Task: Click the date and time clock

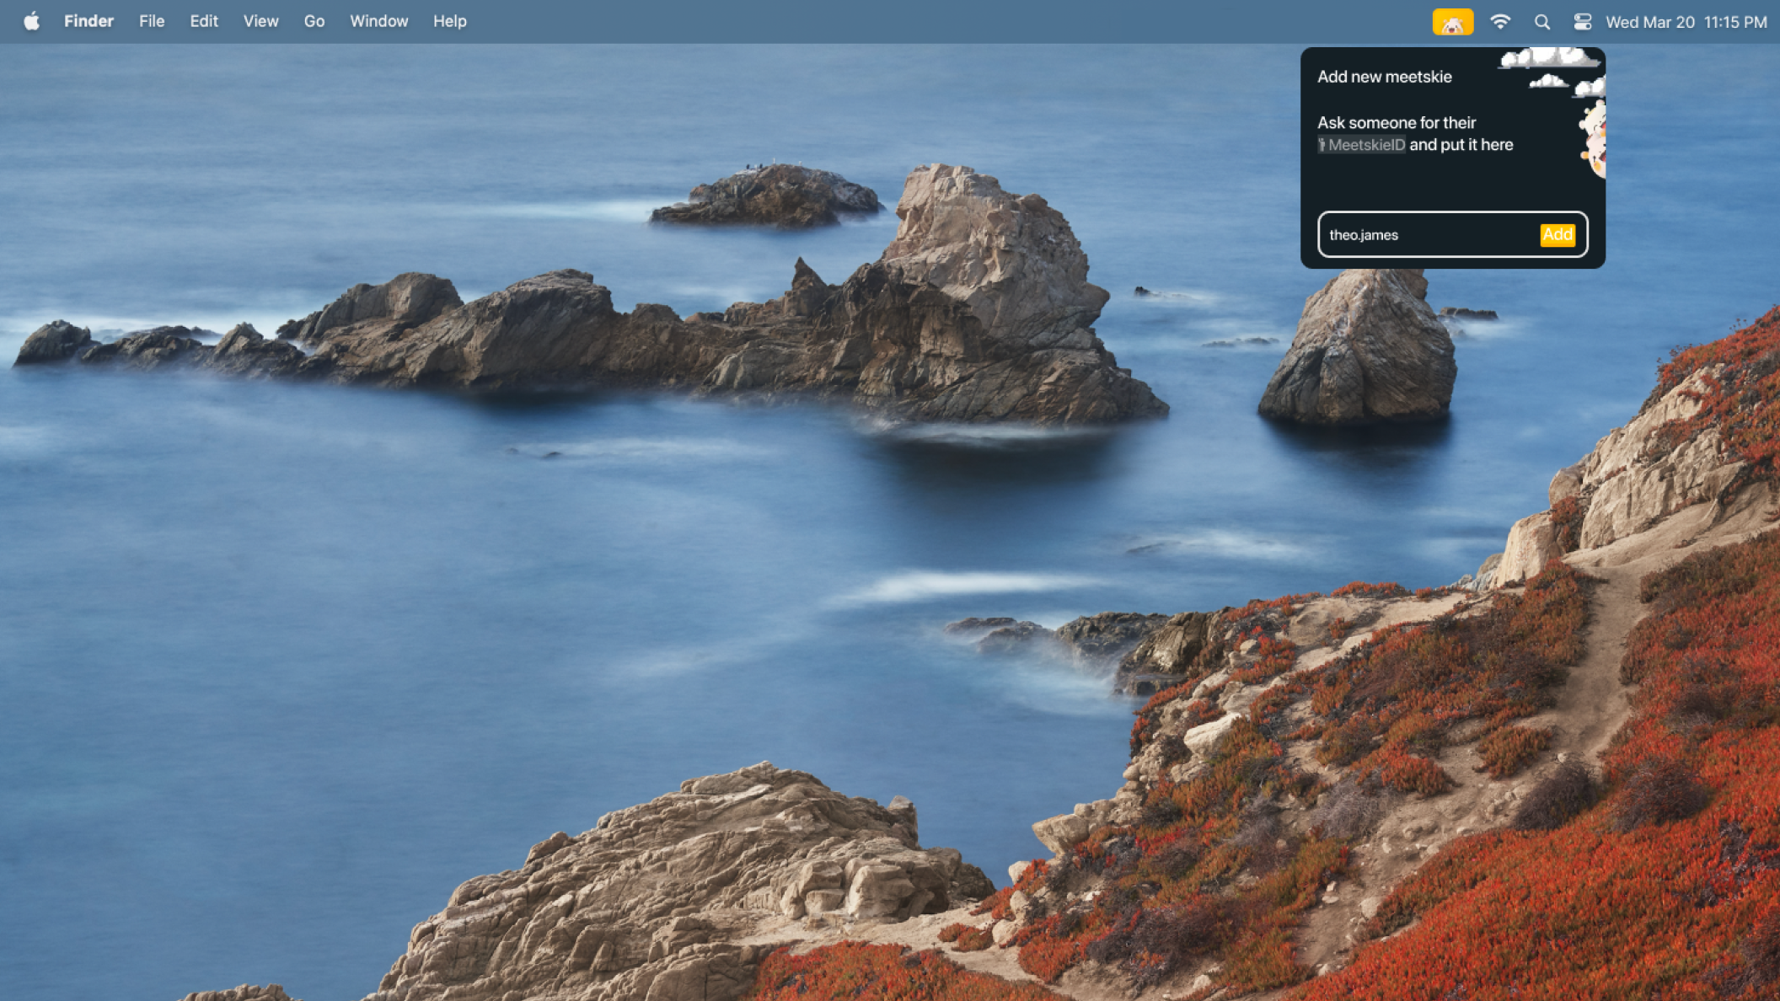Action: [1686, 22]
